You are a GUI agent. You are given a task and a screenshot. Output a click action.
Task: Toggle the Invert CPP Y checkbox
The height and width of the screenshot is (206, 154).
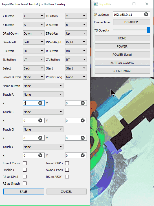click(67, 163)
